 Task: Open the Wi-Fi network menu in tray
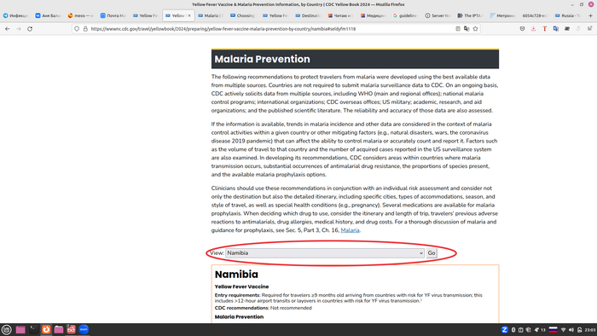point(563,330)
